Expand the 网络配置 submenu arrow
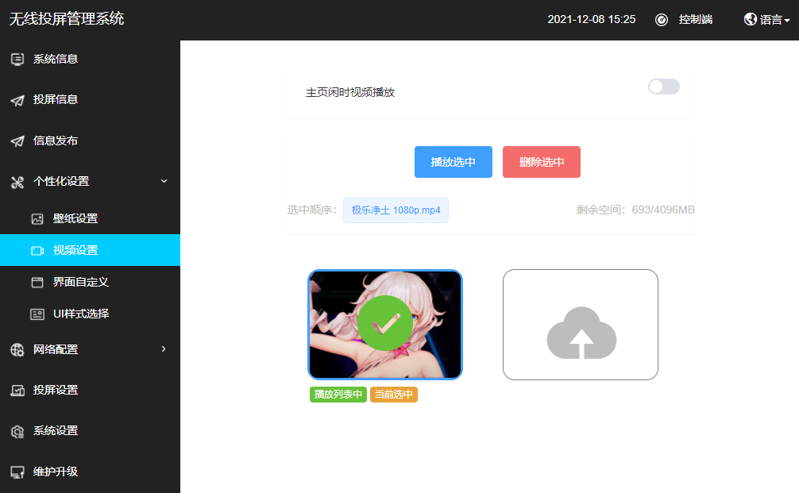 coord(164,349)
